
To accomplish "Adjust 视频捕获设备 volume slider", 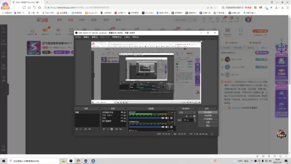I will tap(147, 127).
